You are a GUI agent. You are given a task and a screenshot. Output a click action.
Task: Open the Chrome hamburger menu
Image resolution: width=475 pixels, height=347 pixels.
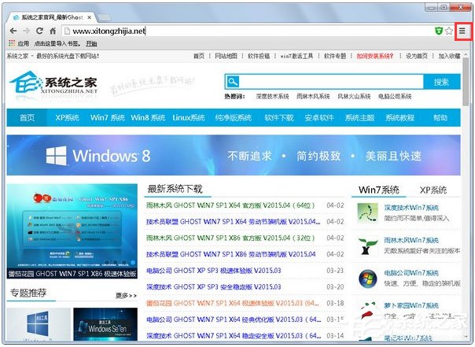462,31
